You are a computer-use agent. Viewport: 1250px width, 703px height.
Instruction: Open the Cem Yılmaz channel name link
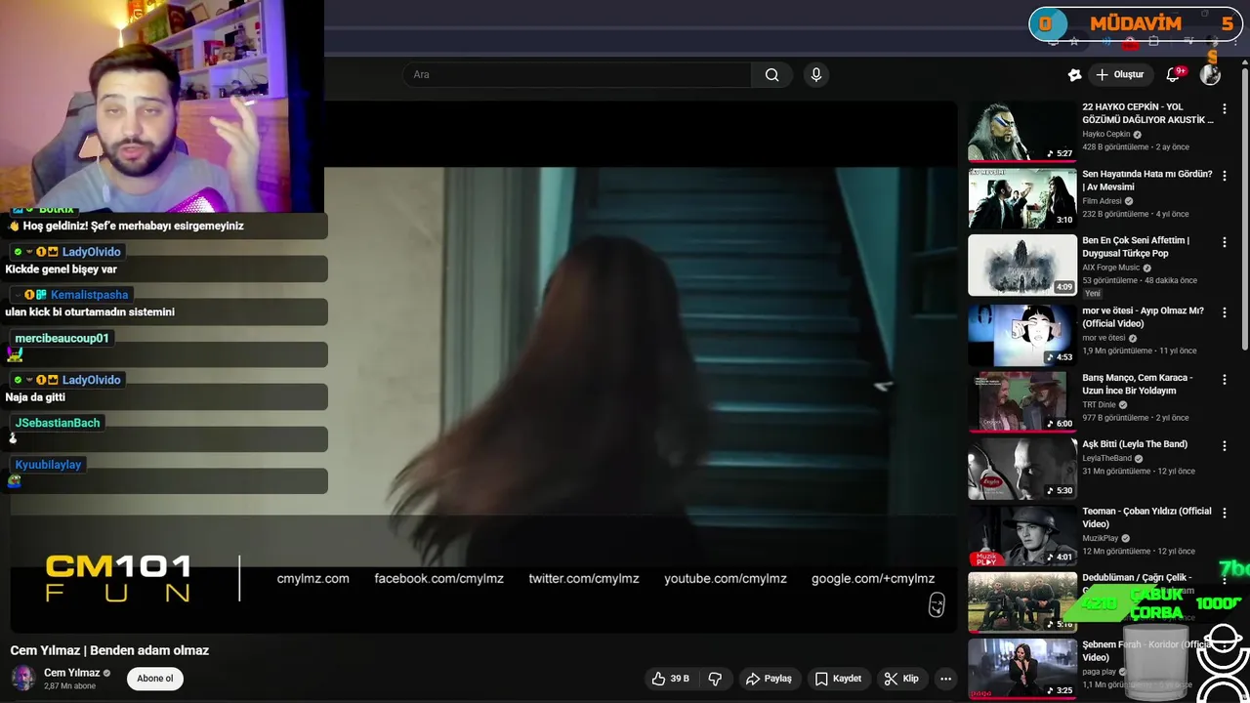coord(71,673)
